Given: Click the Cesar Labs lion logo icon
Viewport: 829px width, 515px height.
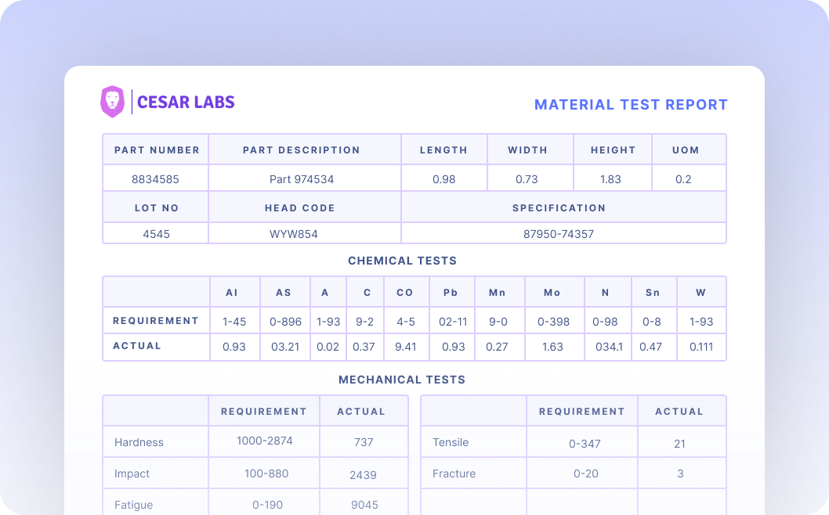Looking at the screenshot, I should coord(113,102).
